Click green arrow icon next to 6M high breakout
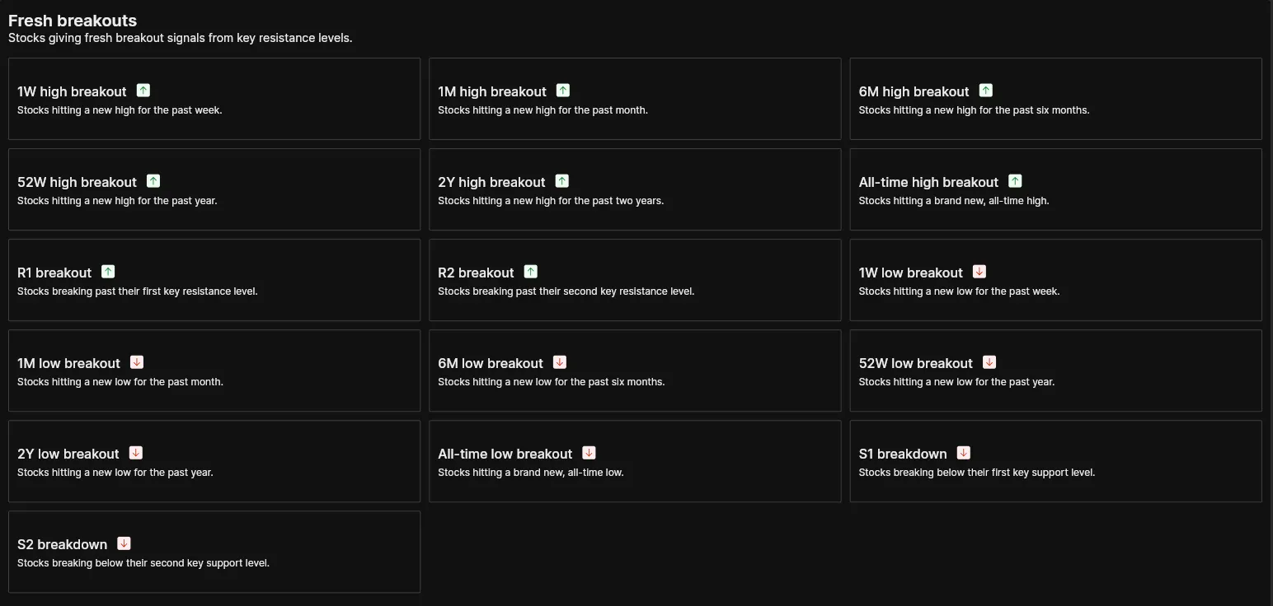The height and width of the screenshot is (606, 1273). click(986, 91)
